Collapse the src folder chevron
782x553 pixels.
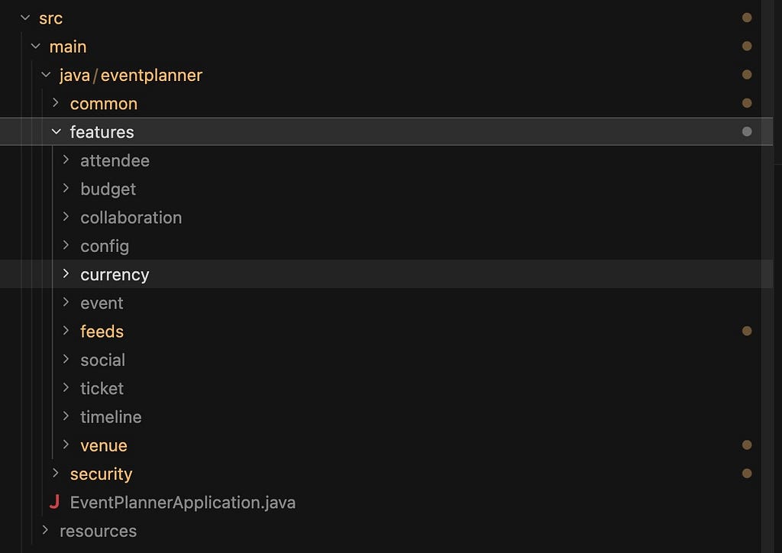point(25,18)
